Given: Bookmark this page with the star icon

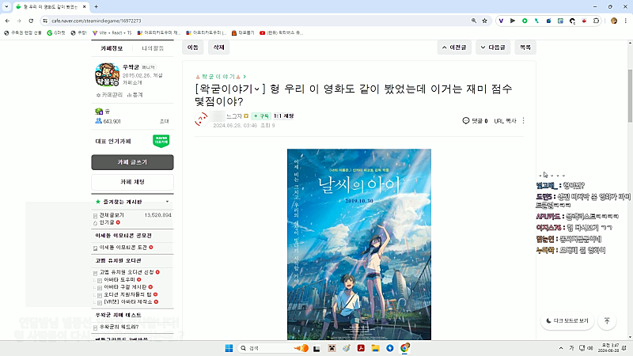Looking at the screenshot, I should pos(484,21).
